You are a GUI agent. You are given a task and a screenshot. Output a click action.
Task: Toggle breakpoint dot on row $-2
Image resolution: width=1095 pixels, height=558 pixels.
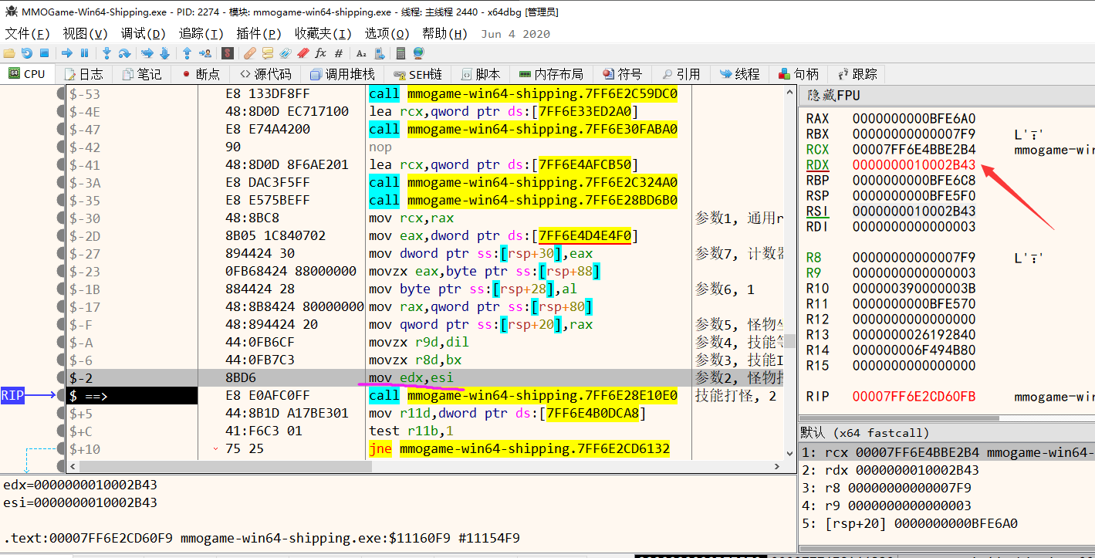(61, 378)
